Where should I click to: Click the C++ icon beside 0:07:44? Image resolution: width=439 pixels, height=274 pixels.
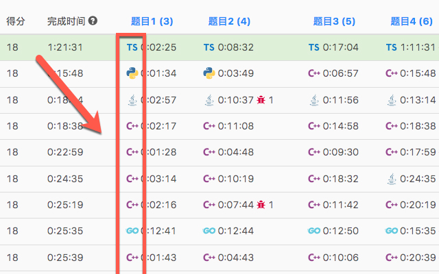tap(209, 205)
